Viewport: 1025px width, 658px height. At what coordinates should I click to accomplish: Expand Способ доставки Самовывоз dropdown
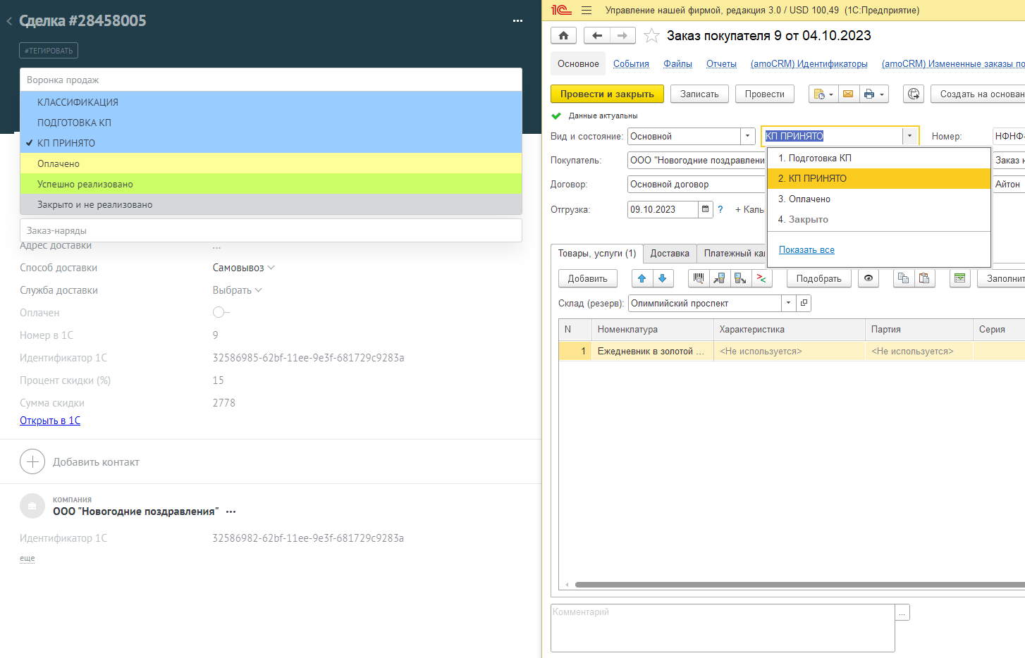[x=243, y=268]
